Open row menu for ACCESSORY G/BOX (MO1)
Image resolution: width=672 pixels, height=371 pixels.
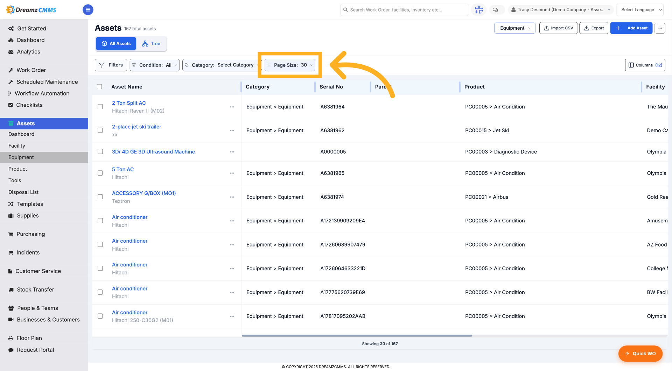click(x=232, y=197)
